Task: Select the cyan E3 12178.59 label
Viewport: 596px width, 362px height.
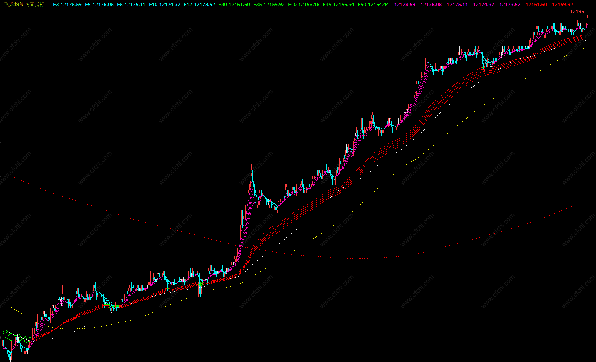Action: point(67,5)
